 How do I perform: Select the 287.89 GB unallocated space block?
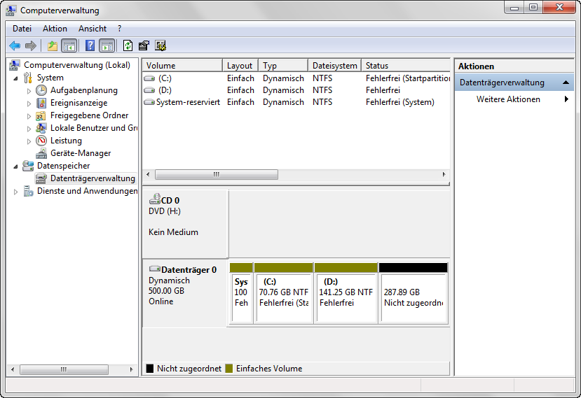pos(413,293)
